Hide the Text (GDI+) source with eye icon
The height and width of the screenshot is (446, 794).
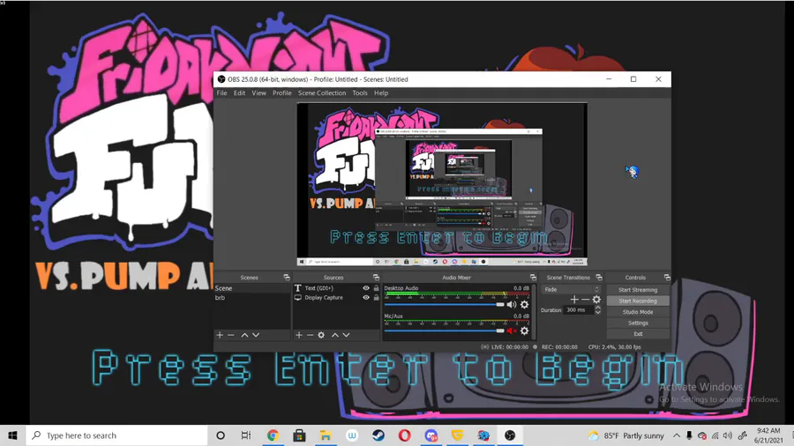click(365, 288)
